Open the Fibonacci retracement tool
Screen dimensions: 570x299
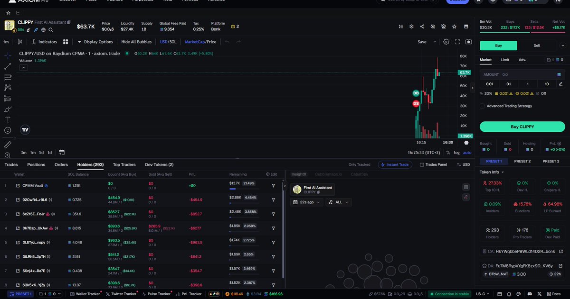pyautogui.click(x=8, y=77)
